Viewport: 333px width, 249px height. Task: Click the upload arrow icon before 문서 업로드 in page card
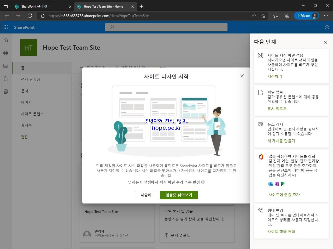(167, 235)
